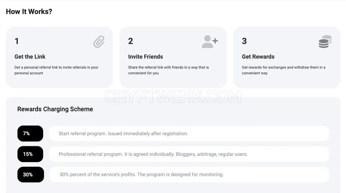Click the personal referral link description text
This screenshot has height=193, width=346.
click(56, 70)
